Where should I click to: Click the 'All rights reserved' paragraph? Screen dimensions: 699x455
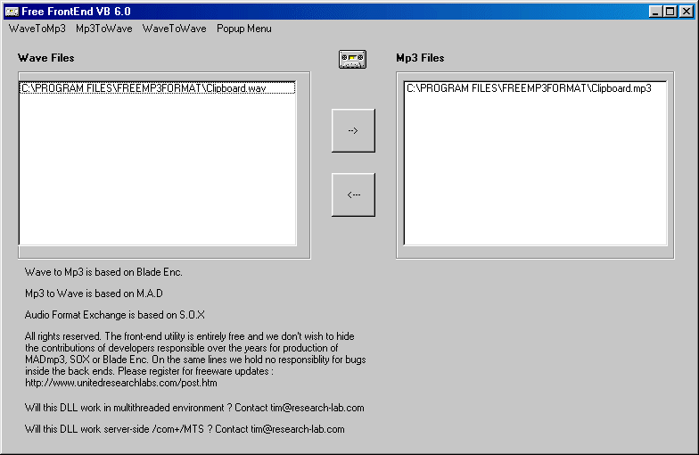click(x=195, y=360)
